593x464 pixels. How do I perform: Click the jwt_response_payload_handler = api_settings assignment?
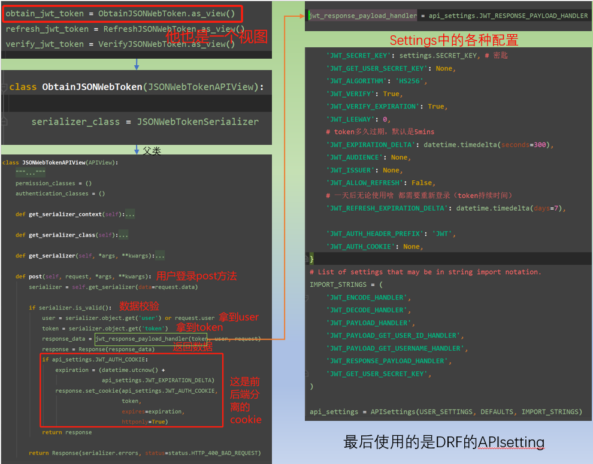pyautogui.click(x=448, y=16)
